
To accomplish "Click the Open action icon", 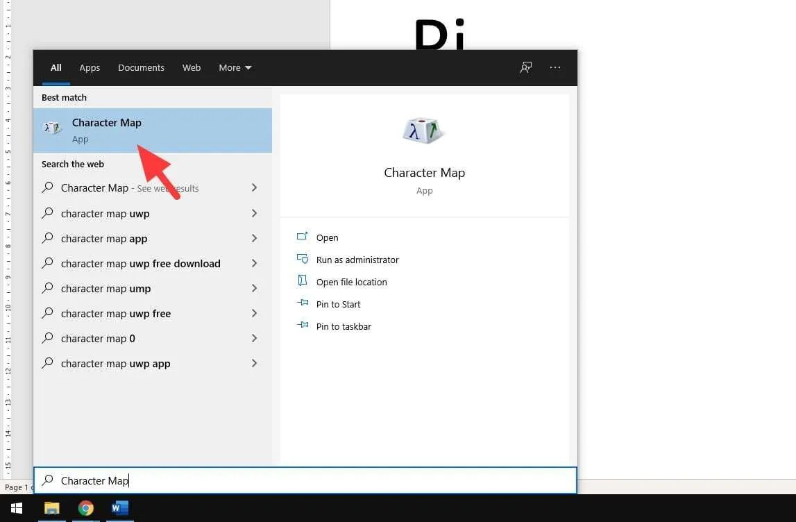I will [303, 236].
